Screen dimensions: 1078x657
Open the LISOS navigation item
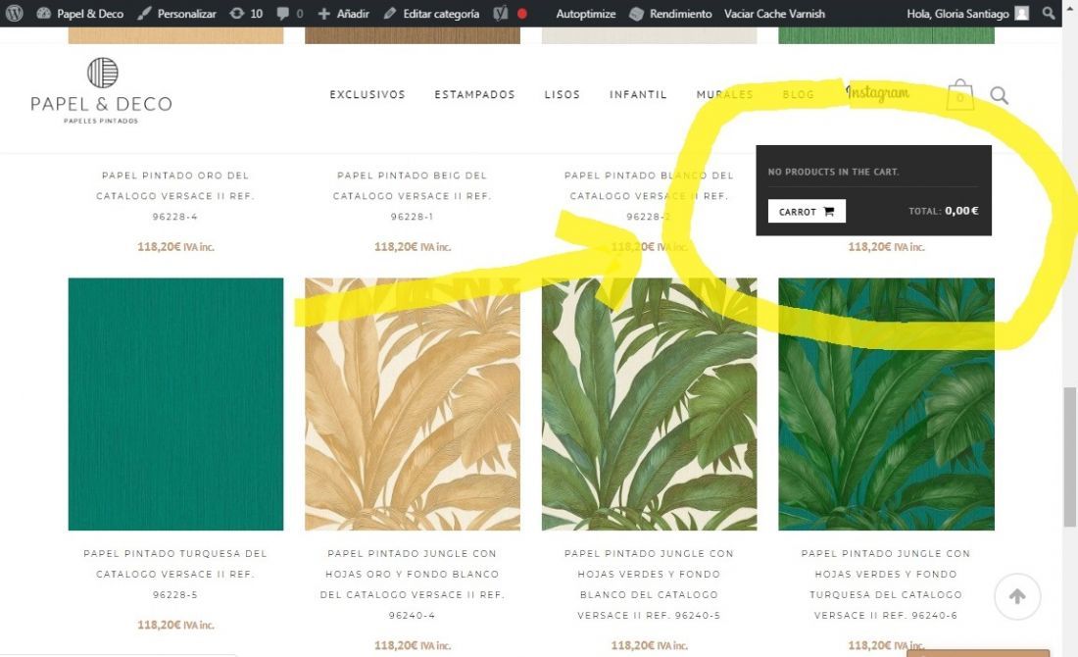(562, 94)
